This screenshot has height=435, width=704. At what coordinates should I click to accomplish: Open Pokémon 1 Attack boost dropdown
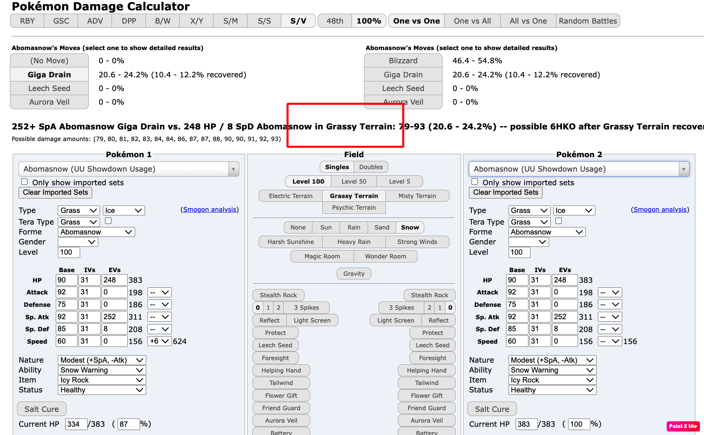coord(160,292)
